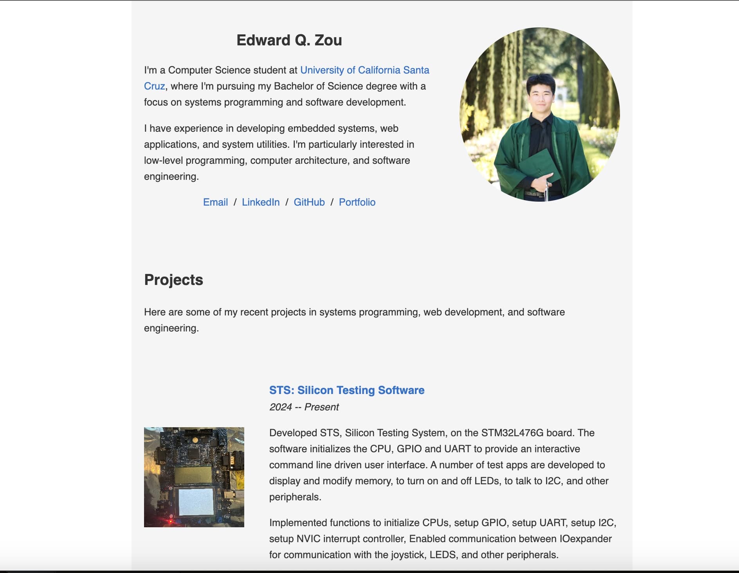The height and width of the screenshot is (573, 739).
Task: Open the Portfolio link
Action: pos(357,202)
